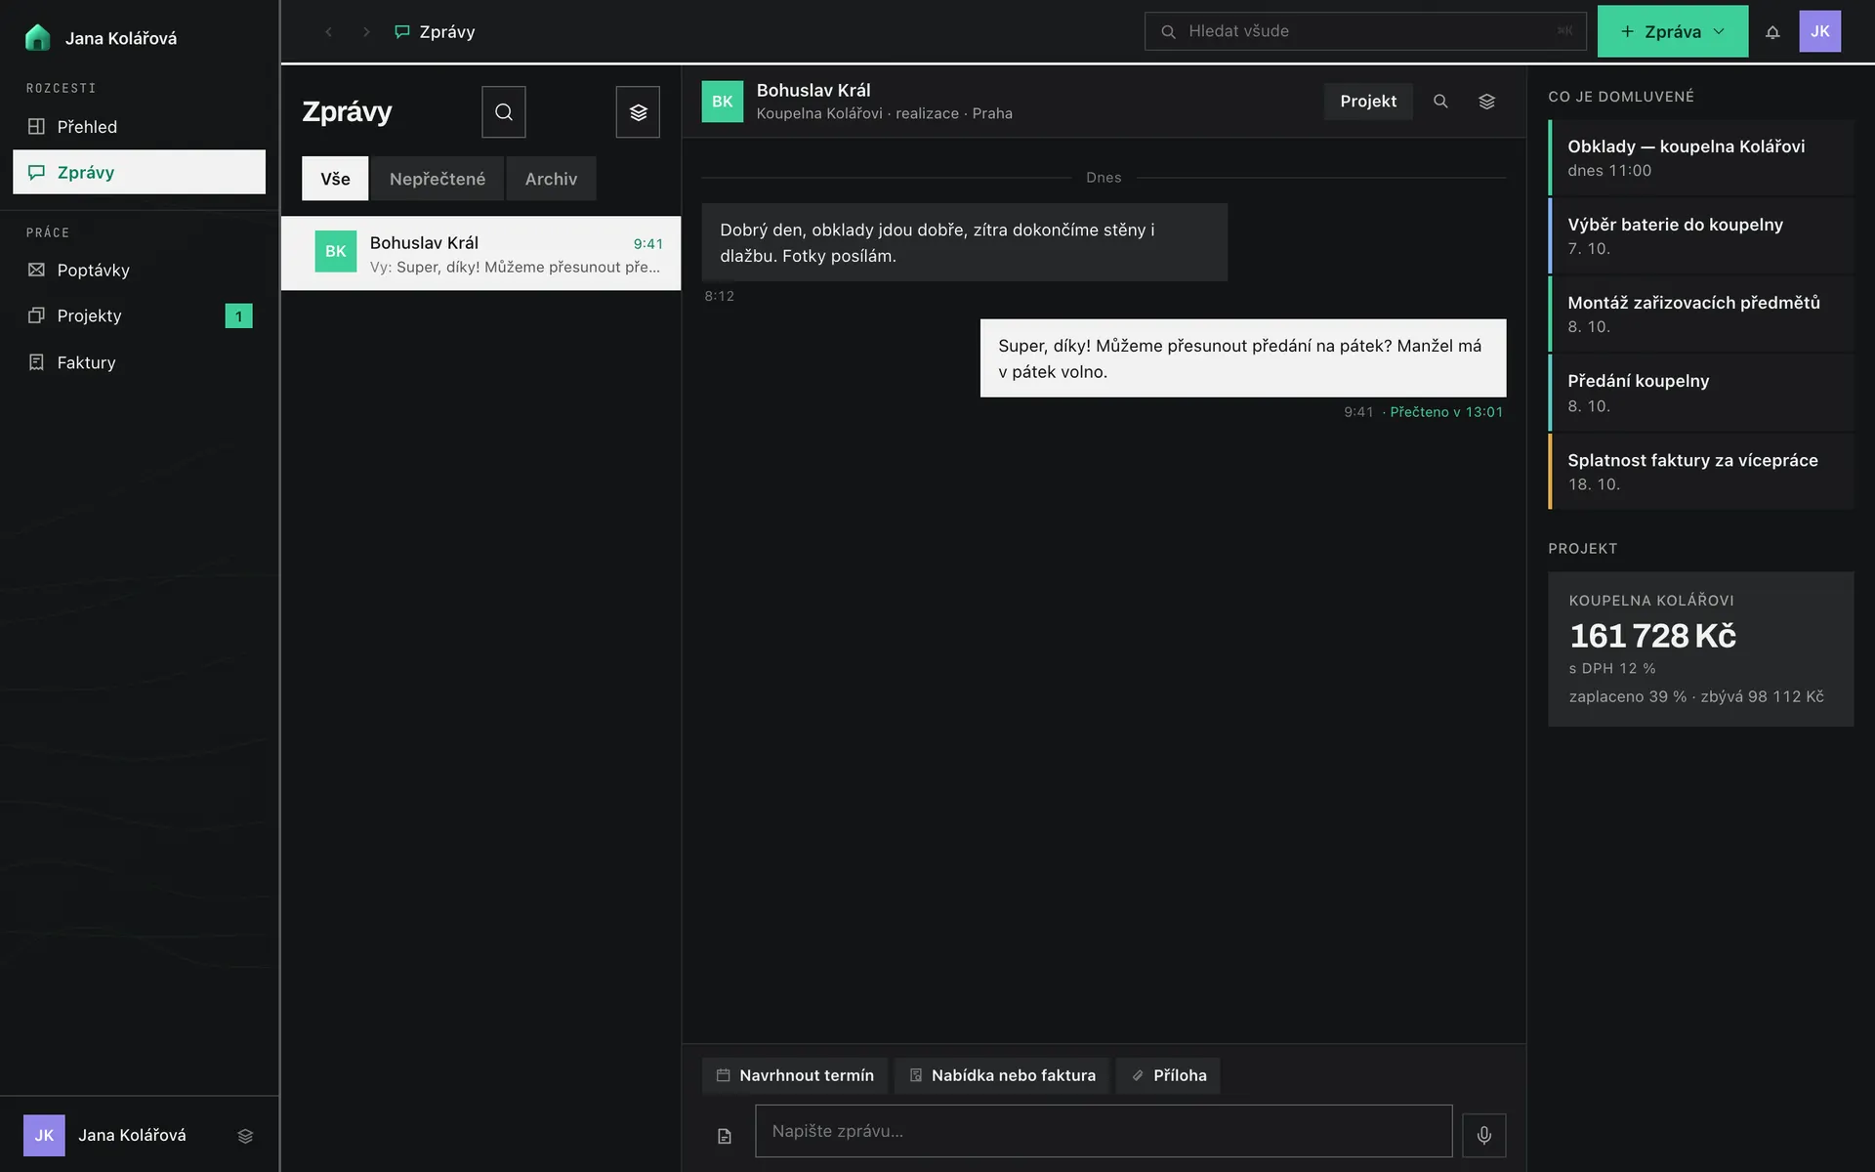Screen dimensions: 1875x1172
Task: Open Projekty in sidebar
Action: pyautogui.click(x=139, y=315)
